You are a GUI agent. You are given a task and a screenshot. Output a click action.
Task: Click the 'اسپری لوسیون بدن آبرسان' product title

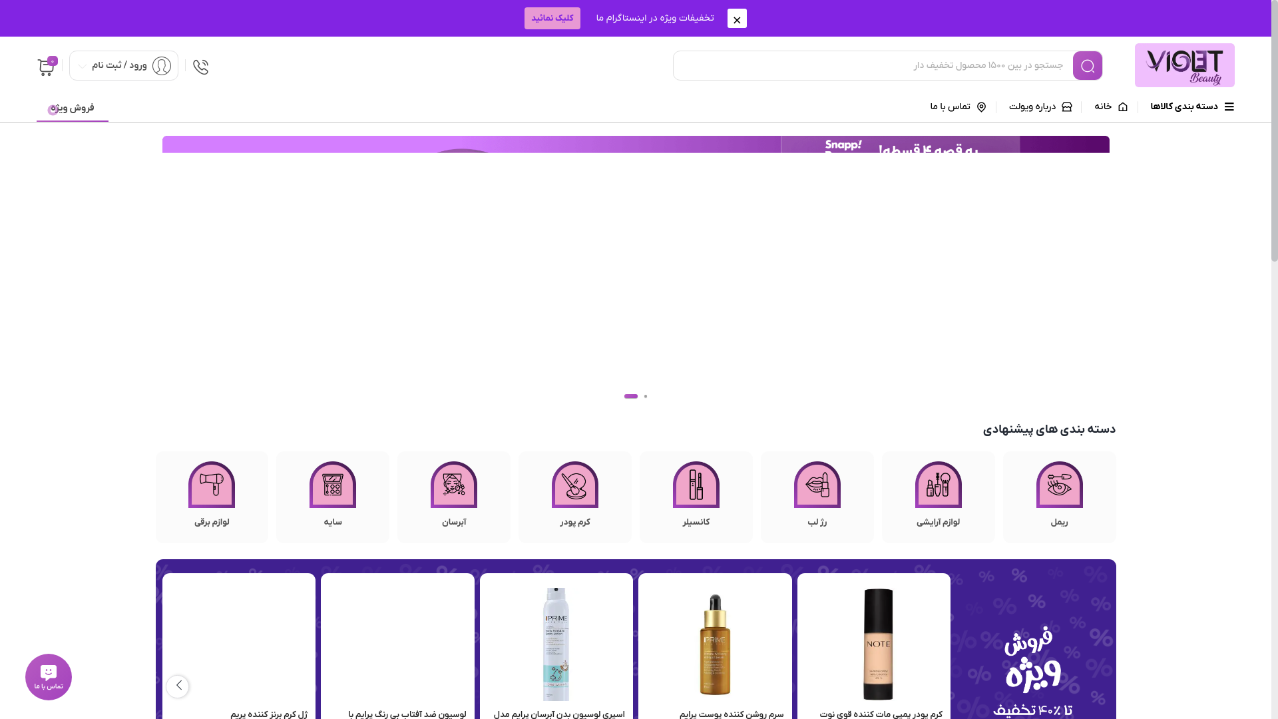click(x=559, y=714)
